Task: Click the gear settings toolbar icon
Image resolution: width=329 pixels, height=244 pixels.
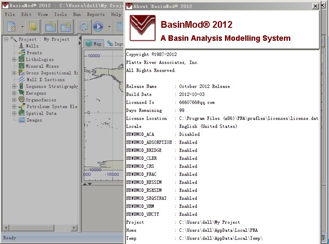Action: click(84, 27)
